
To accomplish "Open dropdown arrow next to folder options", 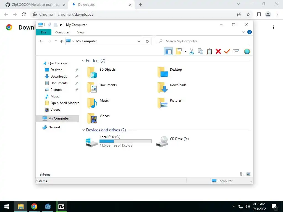I will tap(185, 52).
